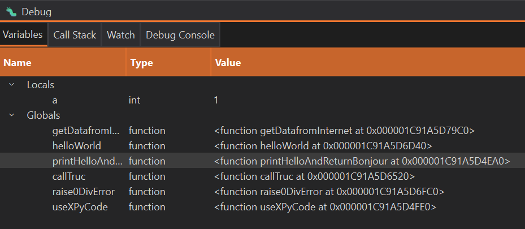Click the Value column header
This screenshot has width=525, height=229.
(x=228, y=63)
